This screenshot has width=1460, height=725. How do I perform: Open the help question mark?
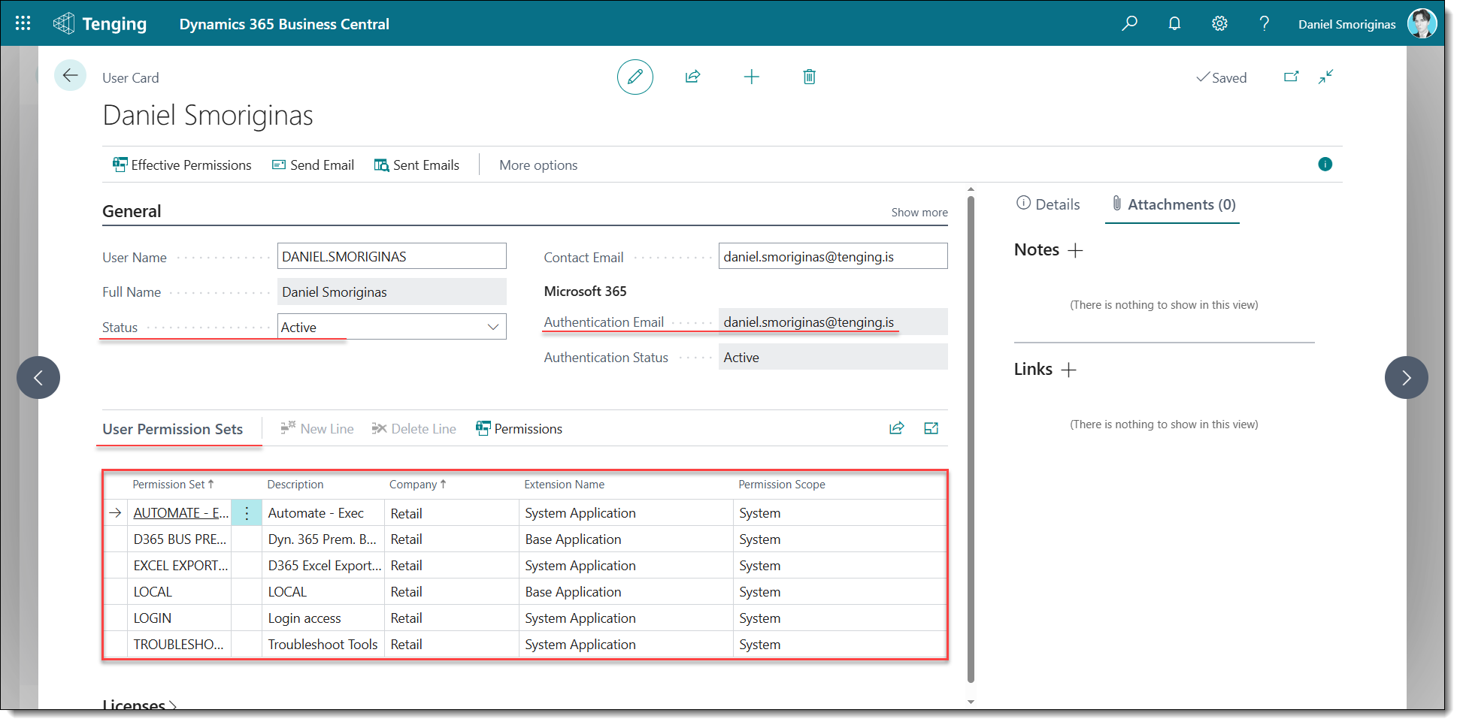pyautogui.click(x=1265, y=23)
